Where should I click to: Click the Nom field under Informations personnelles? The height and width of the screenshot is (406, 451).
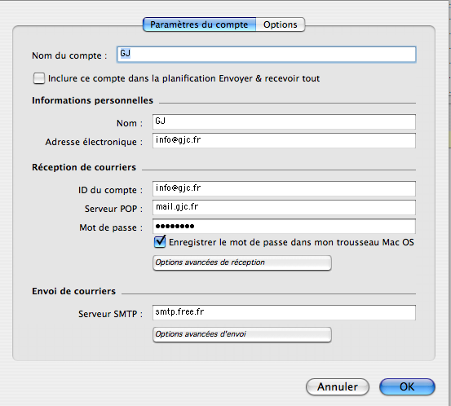[x=284, y=121]
